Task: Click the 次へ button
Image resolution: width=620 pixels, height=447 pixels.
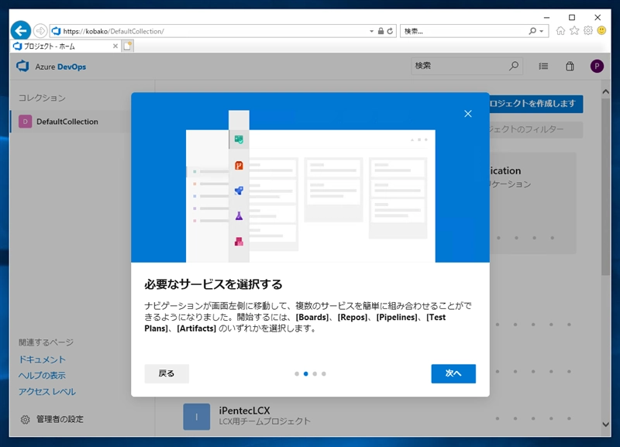Action: [x=453, y=373]
